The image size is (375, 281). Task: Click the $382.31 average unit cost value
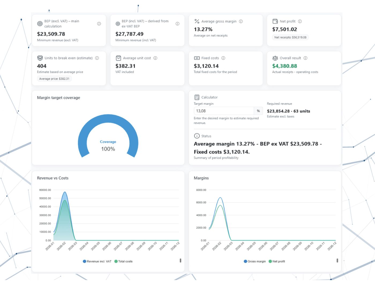(x=125, y=66)
